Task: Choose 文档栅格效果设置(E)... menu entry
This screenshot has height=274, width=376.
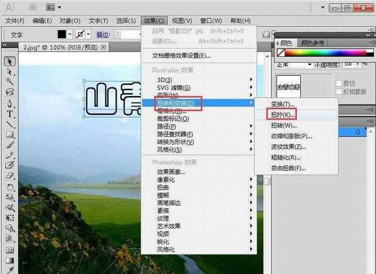Action: tap(182, 55)
